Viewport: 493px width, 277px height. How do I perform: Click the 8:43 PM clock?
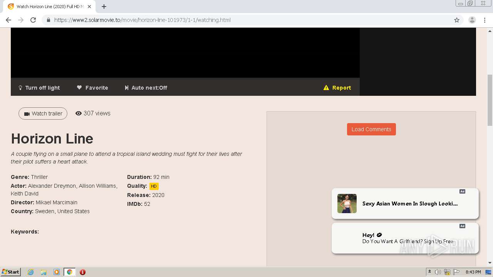coord(473,272)
